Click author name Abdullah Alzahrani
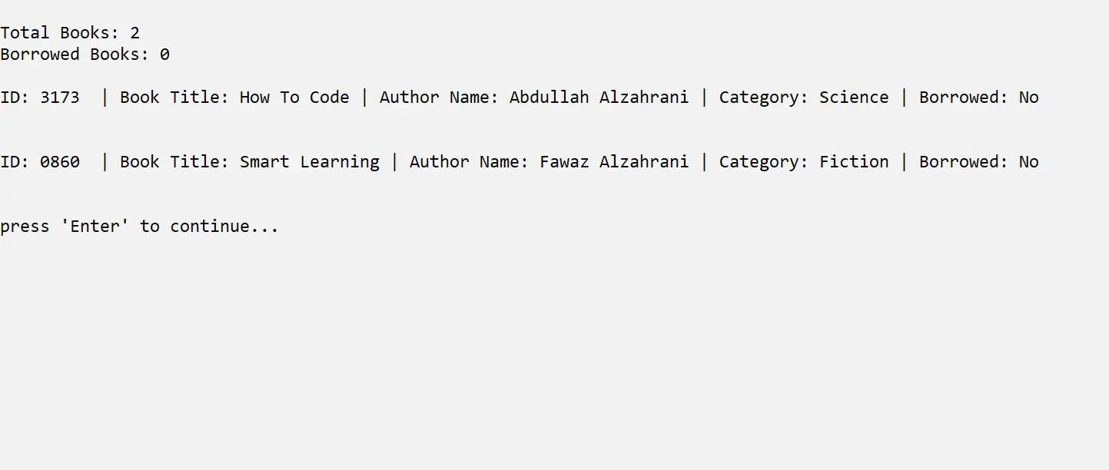The height and width of the screenshot is (470, 1109). [x=599, y=98]
